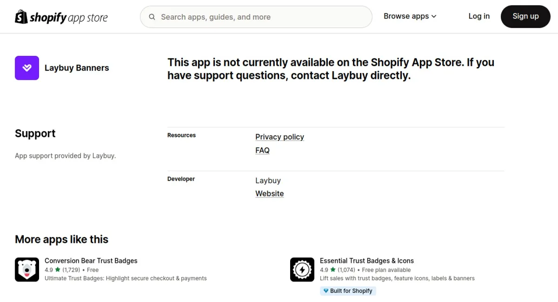Image resolution: width=558 pixels, height=302 pixels.
Task: Open the Conversion Bear Trust Badges title
Action: 91,261
